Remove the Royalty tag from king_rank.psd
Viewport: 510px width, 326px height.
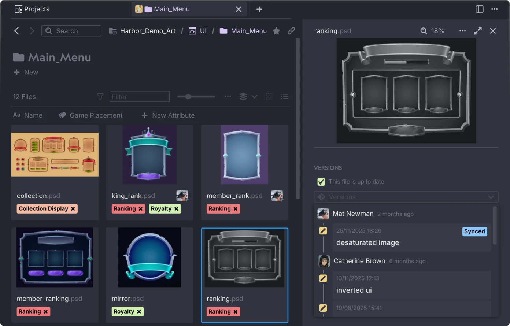click(x=176, y=208)
